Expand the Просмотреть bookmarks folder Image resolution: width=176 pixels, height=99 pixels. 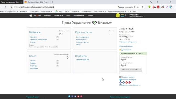click(x=47, y=11)
